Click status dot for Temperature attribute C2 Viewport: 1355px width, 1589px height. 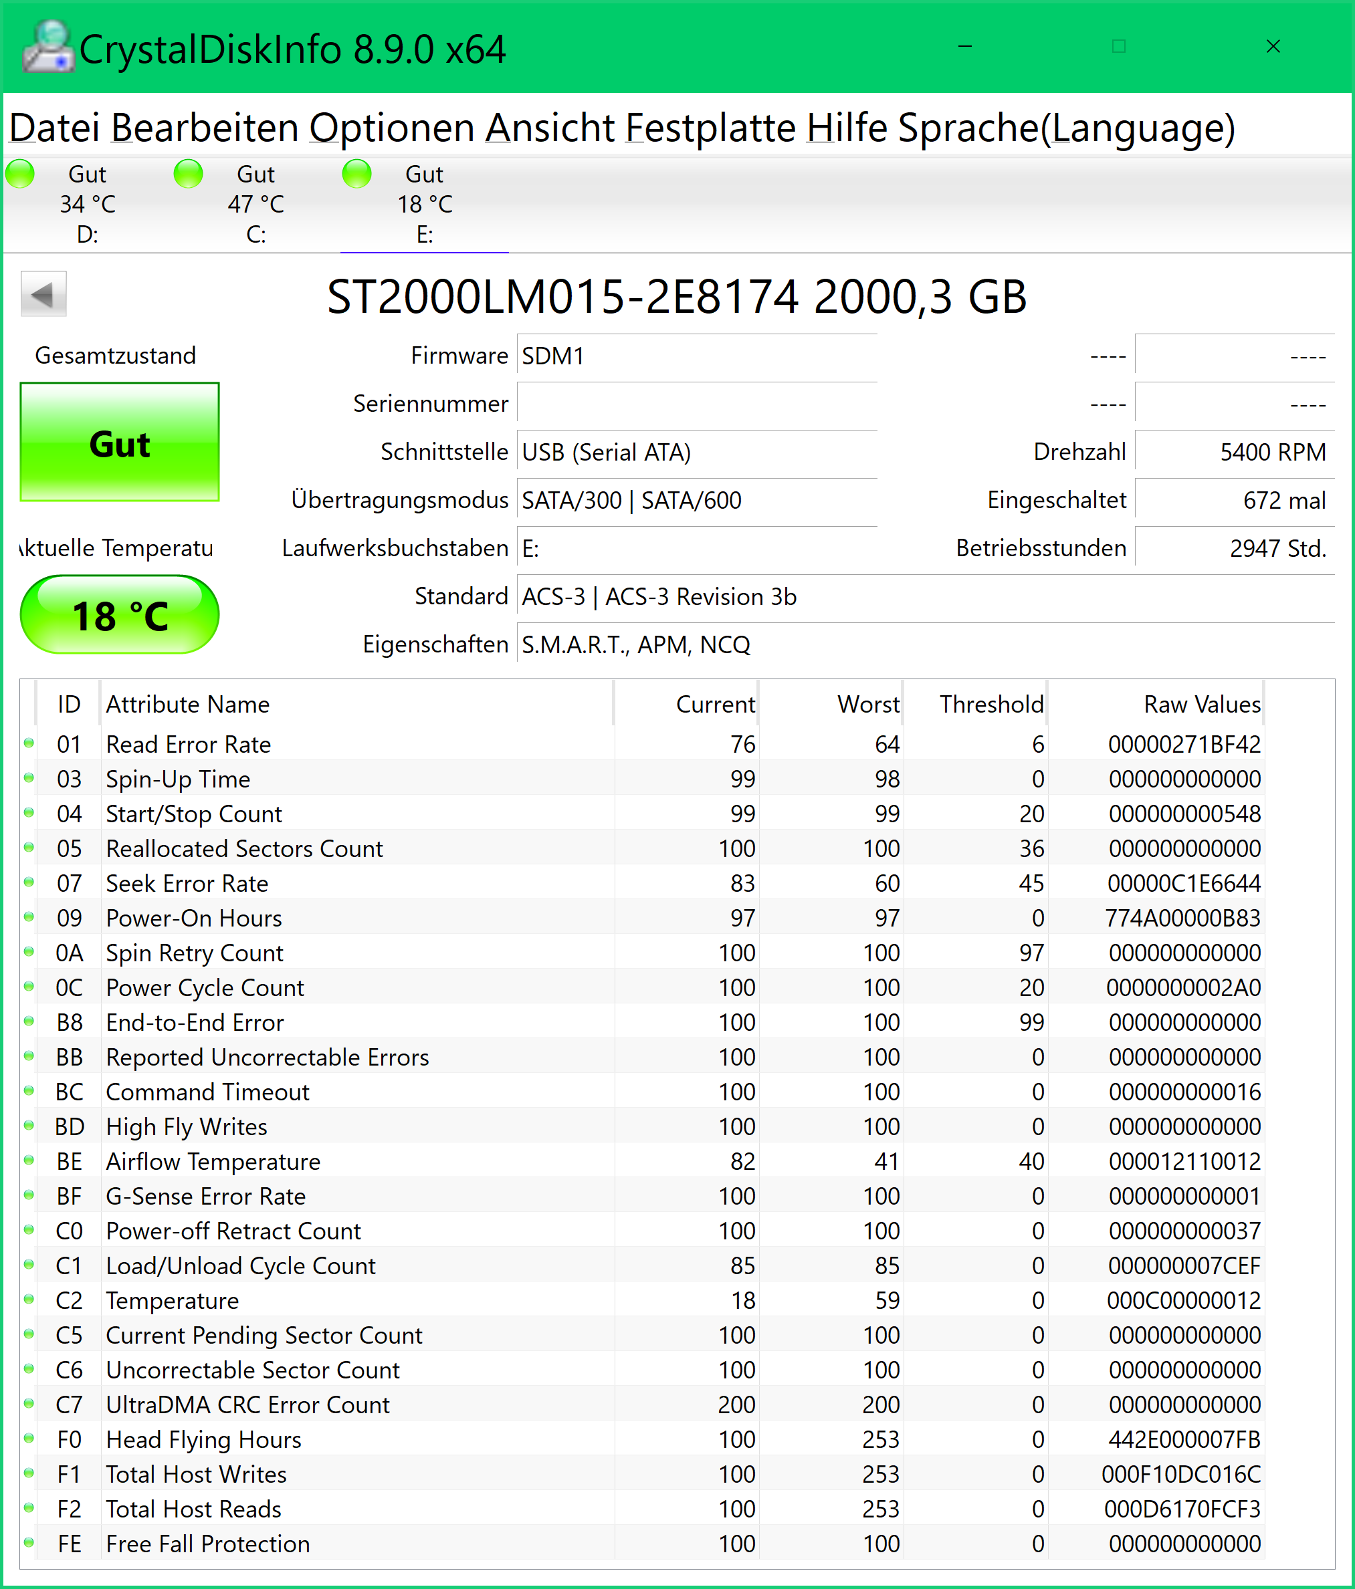click(x=29, y=1299)
